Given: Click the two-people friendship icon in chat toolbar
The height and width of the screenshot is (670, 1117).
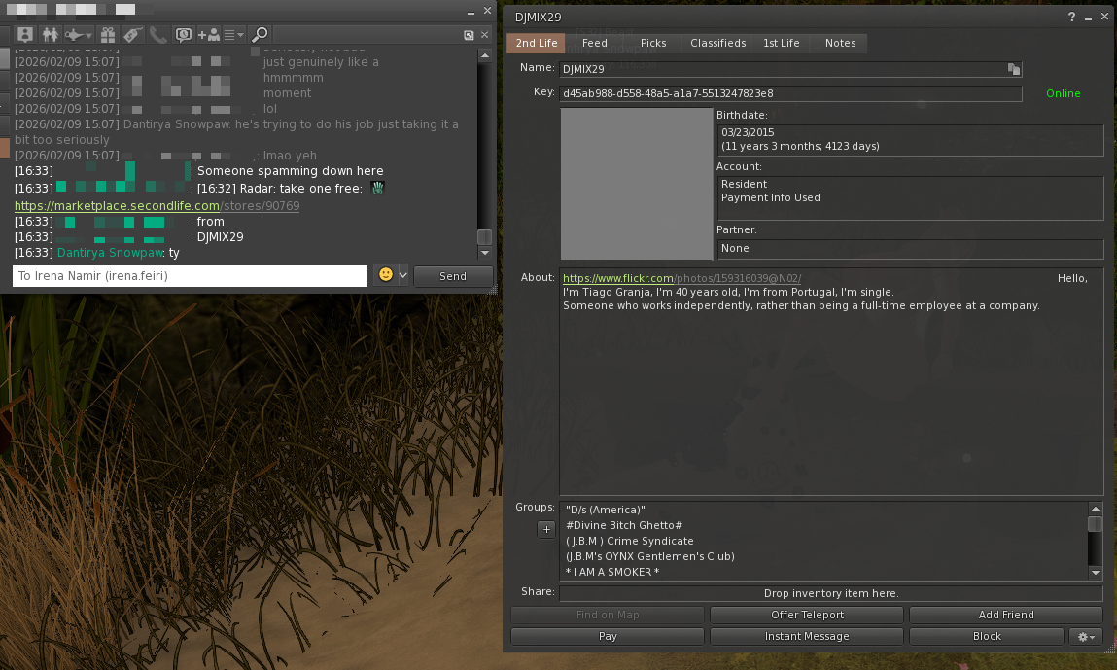Looking at the screenshot, I should pyautogui.click(x=50, y=34).
